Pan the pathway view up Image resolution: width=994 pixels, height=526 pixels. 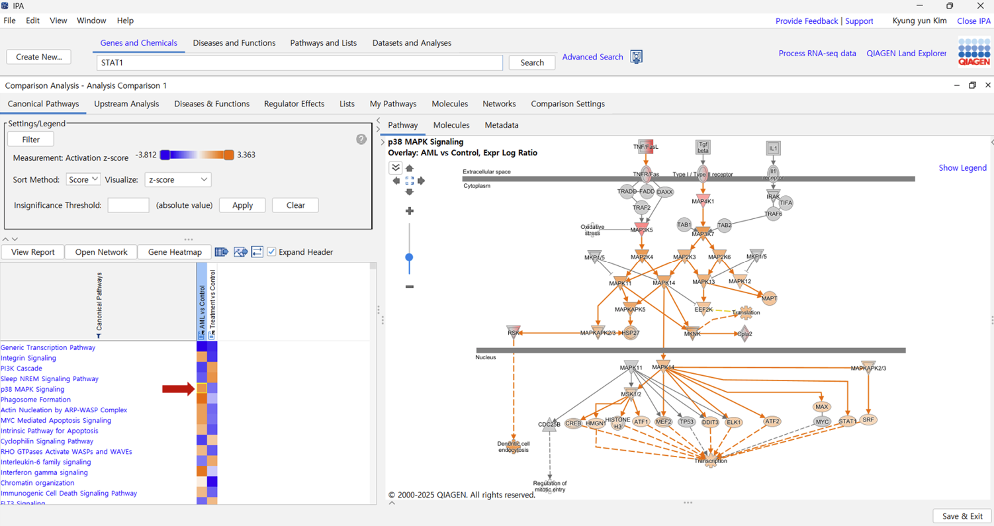[409, 169]
